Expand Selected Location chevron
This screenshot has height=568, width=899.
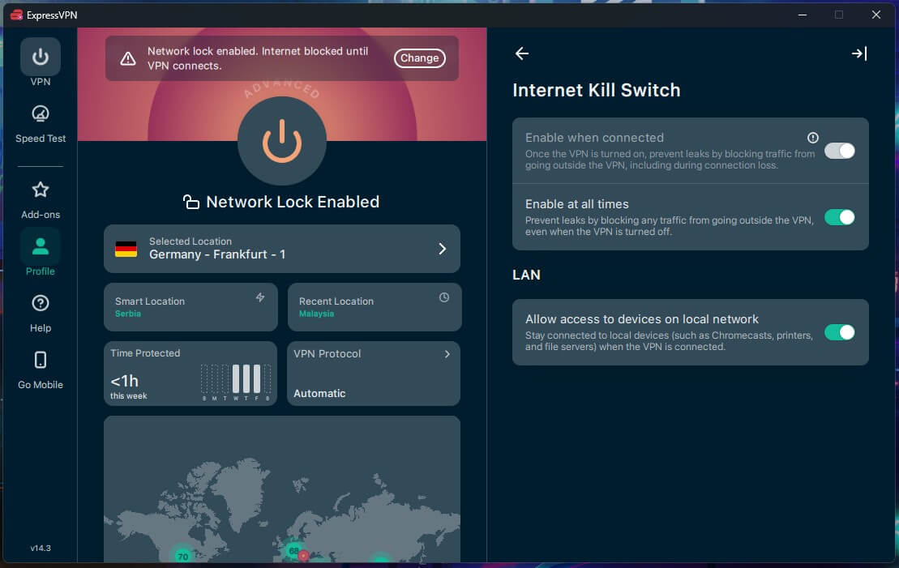pos(442,249)
